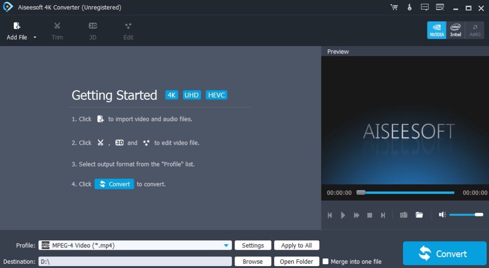Fast forward the preview
Image resolution: width=489 pixels, height=268 pixels.
click(356, 215)
